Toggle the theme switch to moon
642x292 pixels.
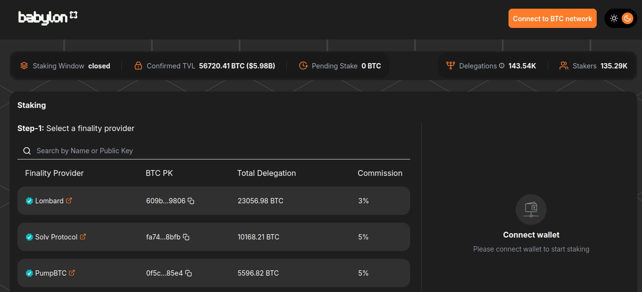pos(627,18)
